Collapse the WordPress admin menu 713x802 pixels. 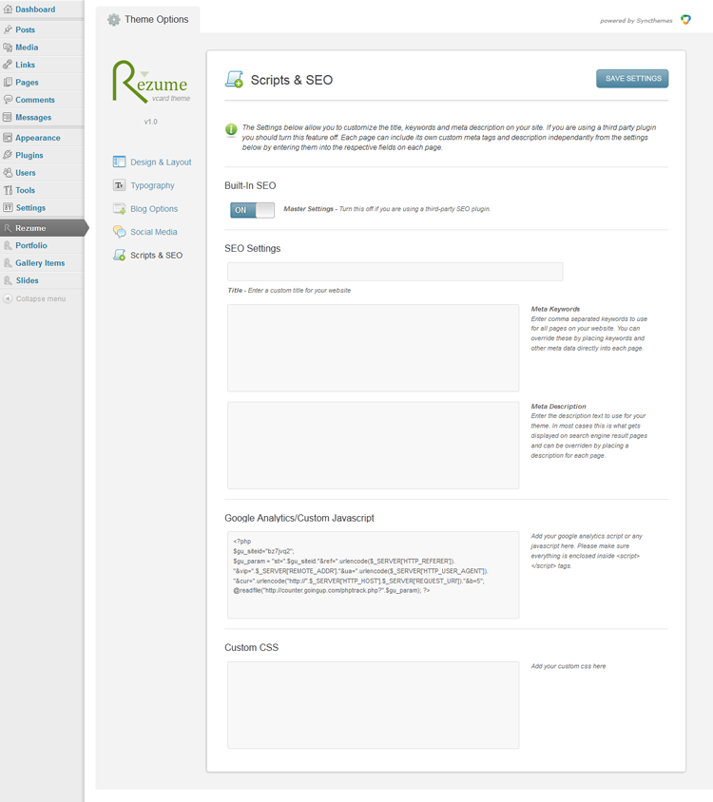point(40,299)
